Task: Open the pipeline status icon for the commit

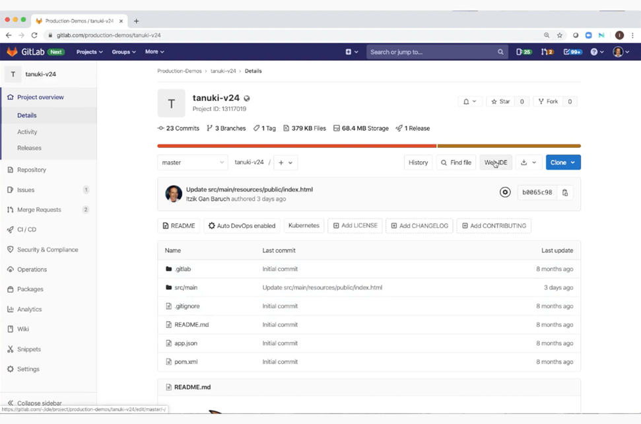Action: [505, 193]
